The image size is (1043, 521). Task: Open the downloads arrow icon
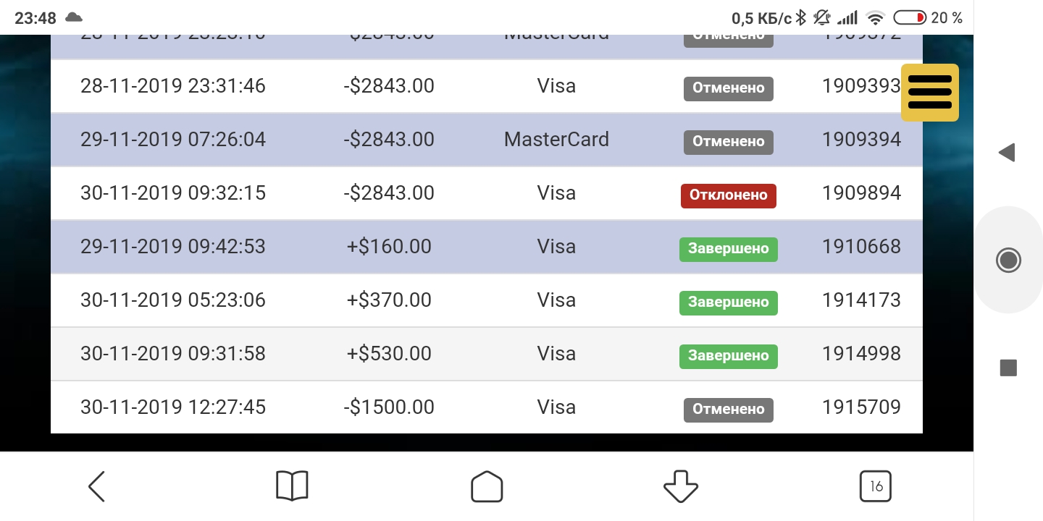tap(680, 486)
